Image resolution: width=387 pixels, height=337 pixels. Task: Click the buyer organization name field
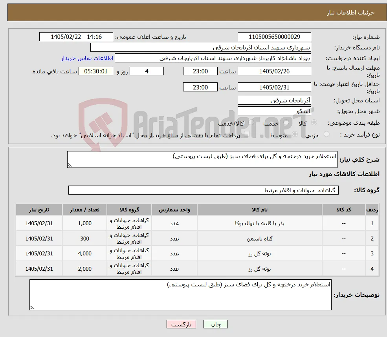point(201,47)
